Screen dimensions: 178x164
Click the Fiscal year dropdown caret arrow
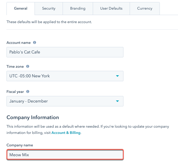(x=117, y=101)
